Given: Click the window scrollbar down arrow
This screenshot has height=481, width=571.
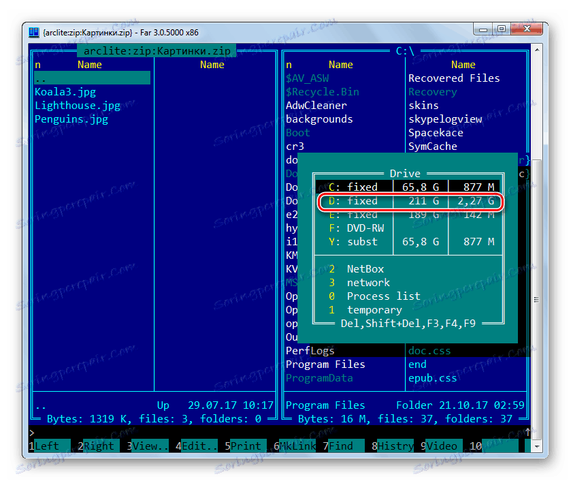Looking at the screenshot, I should click(537, 447).
